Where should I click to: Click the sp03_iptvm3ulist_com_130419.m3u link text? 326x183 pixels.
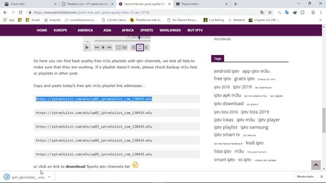click(x=94, y=127)
